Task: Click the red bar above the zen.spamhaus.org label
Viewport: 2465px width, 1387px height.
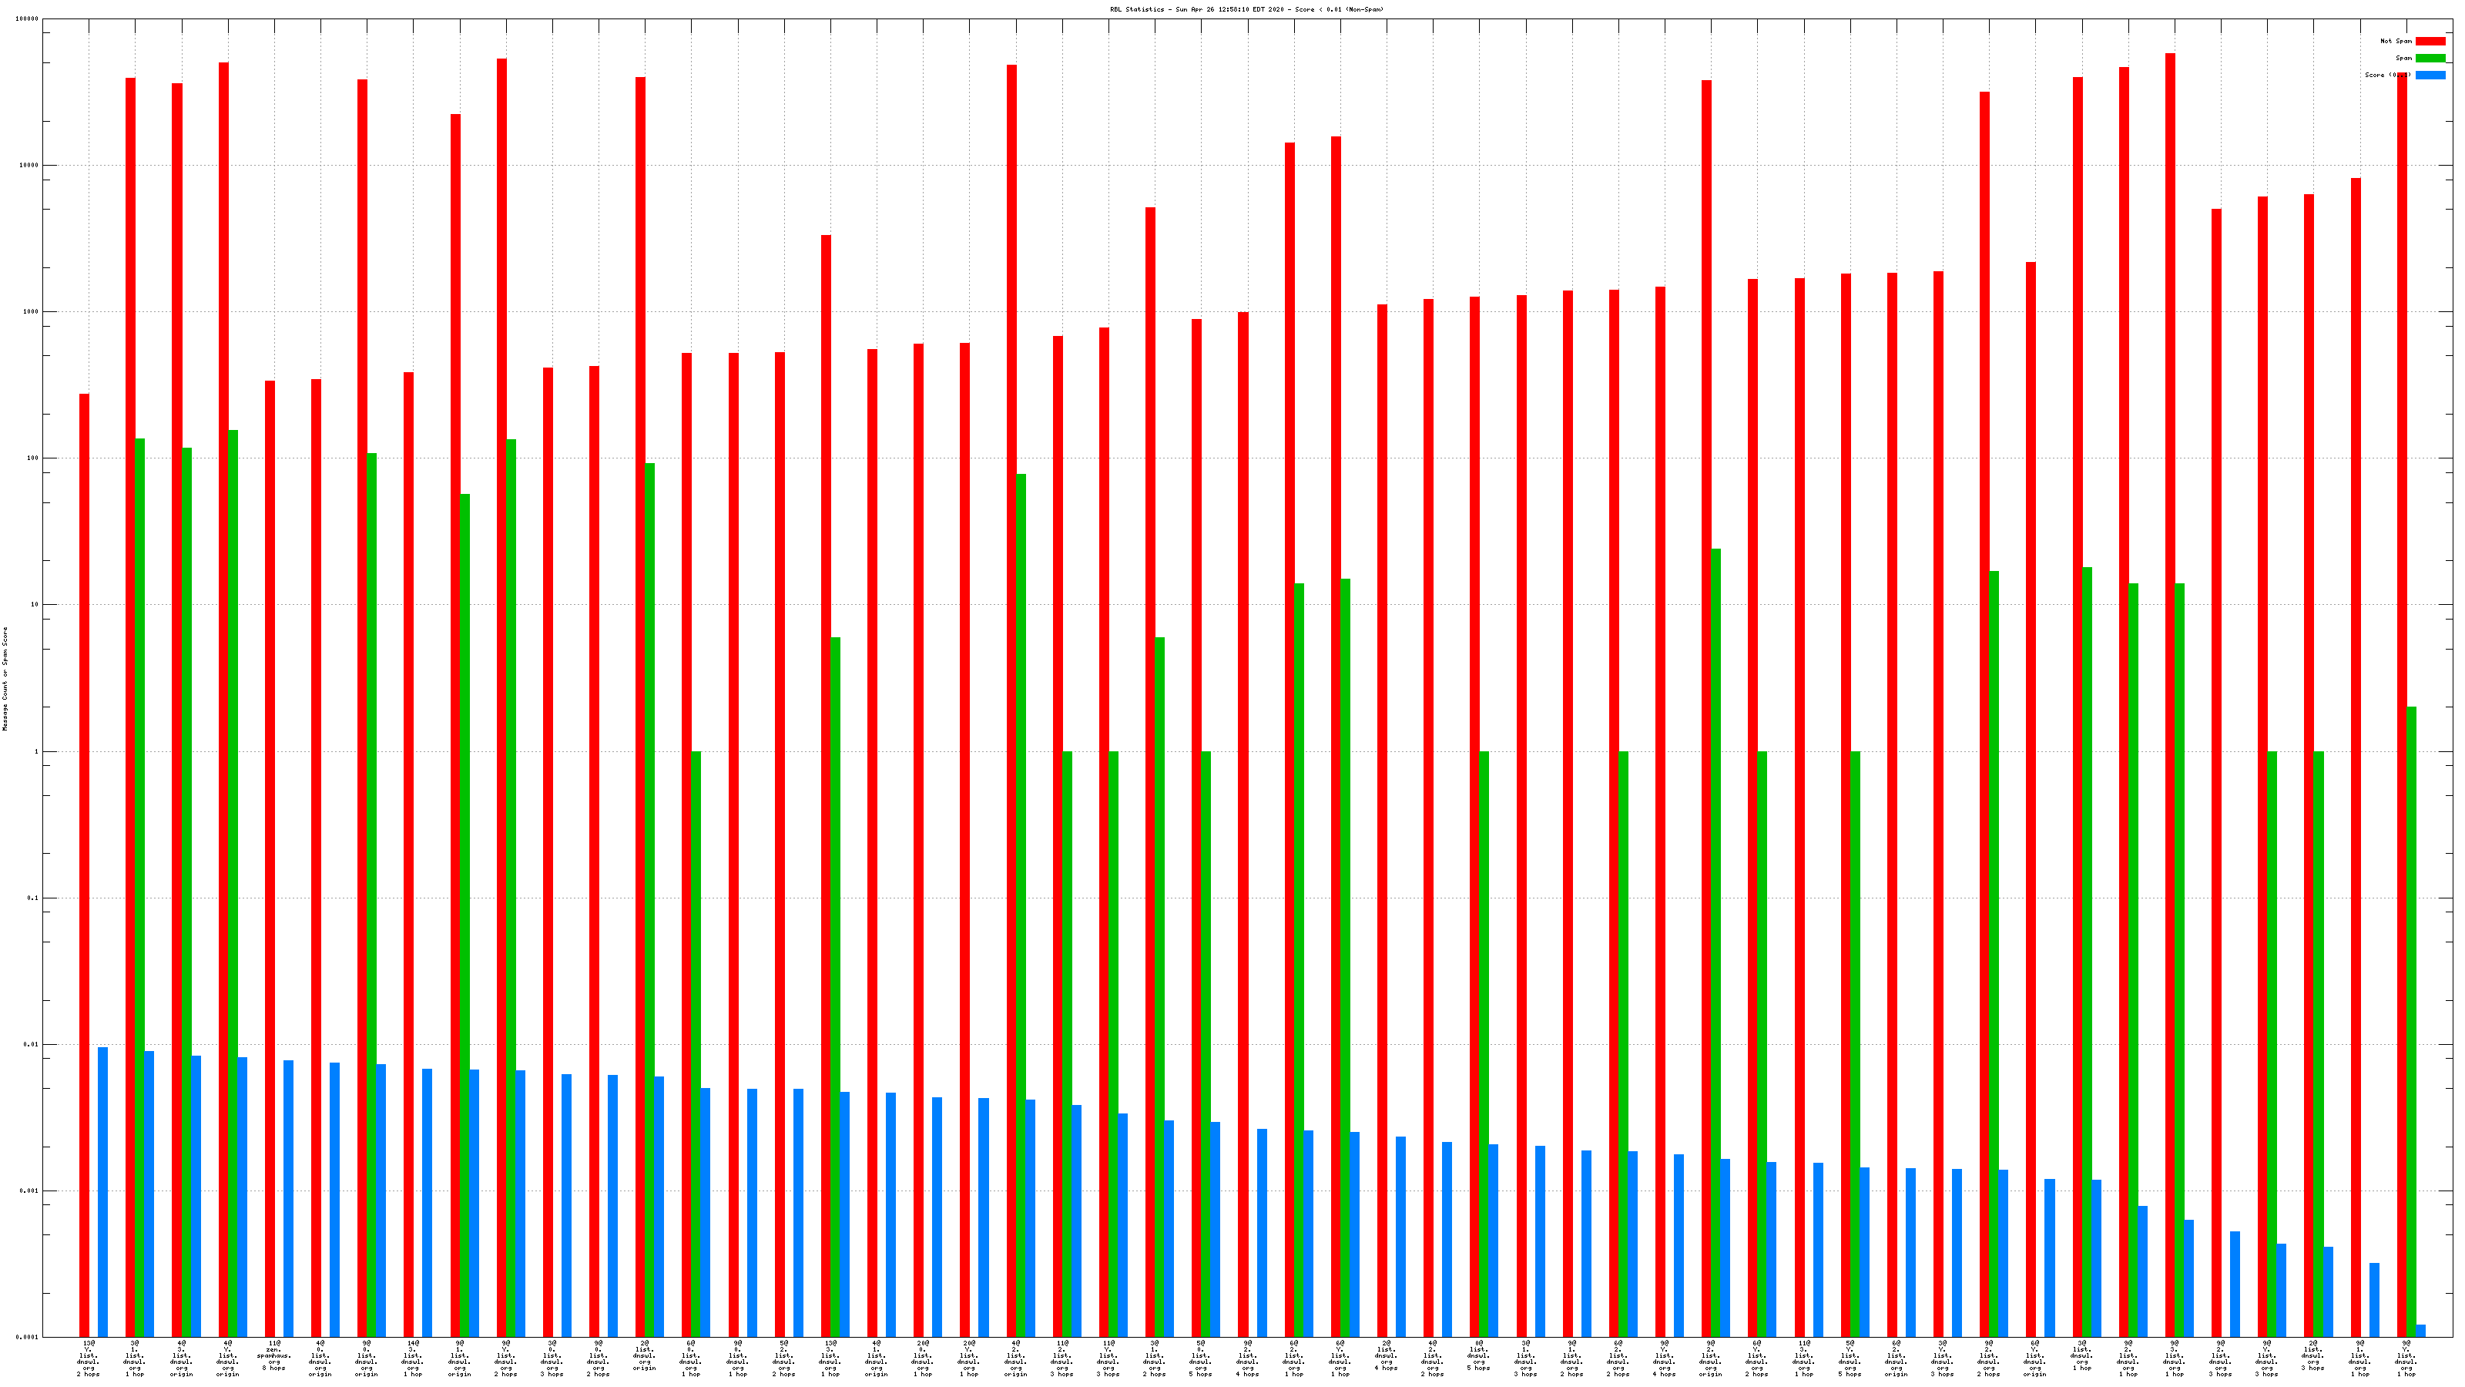Action: click(270, 857)
